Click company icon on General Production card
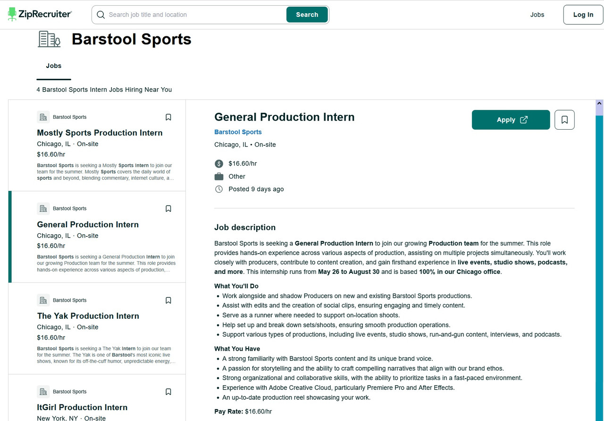Screen dimensions: 604x421 point(43,208)
